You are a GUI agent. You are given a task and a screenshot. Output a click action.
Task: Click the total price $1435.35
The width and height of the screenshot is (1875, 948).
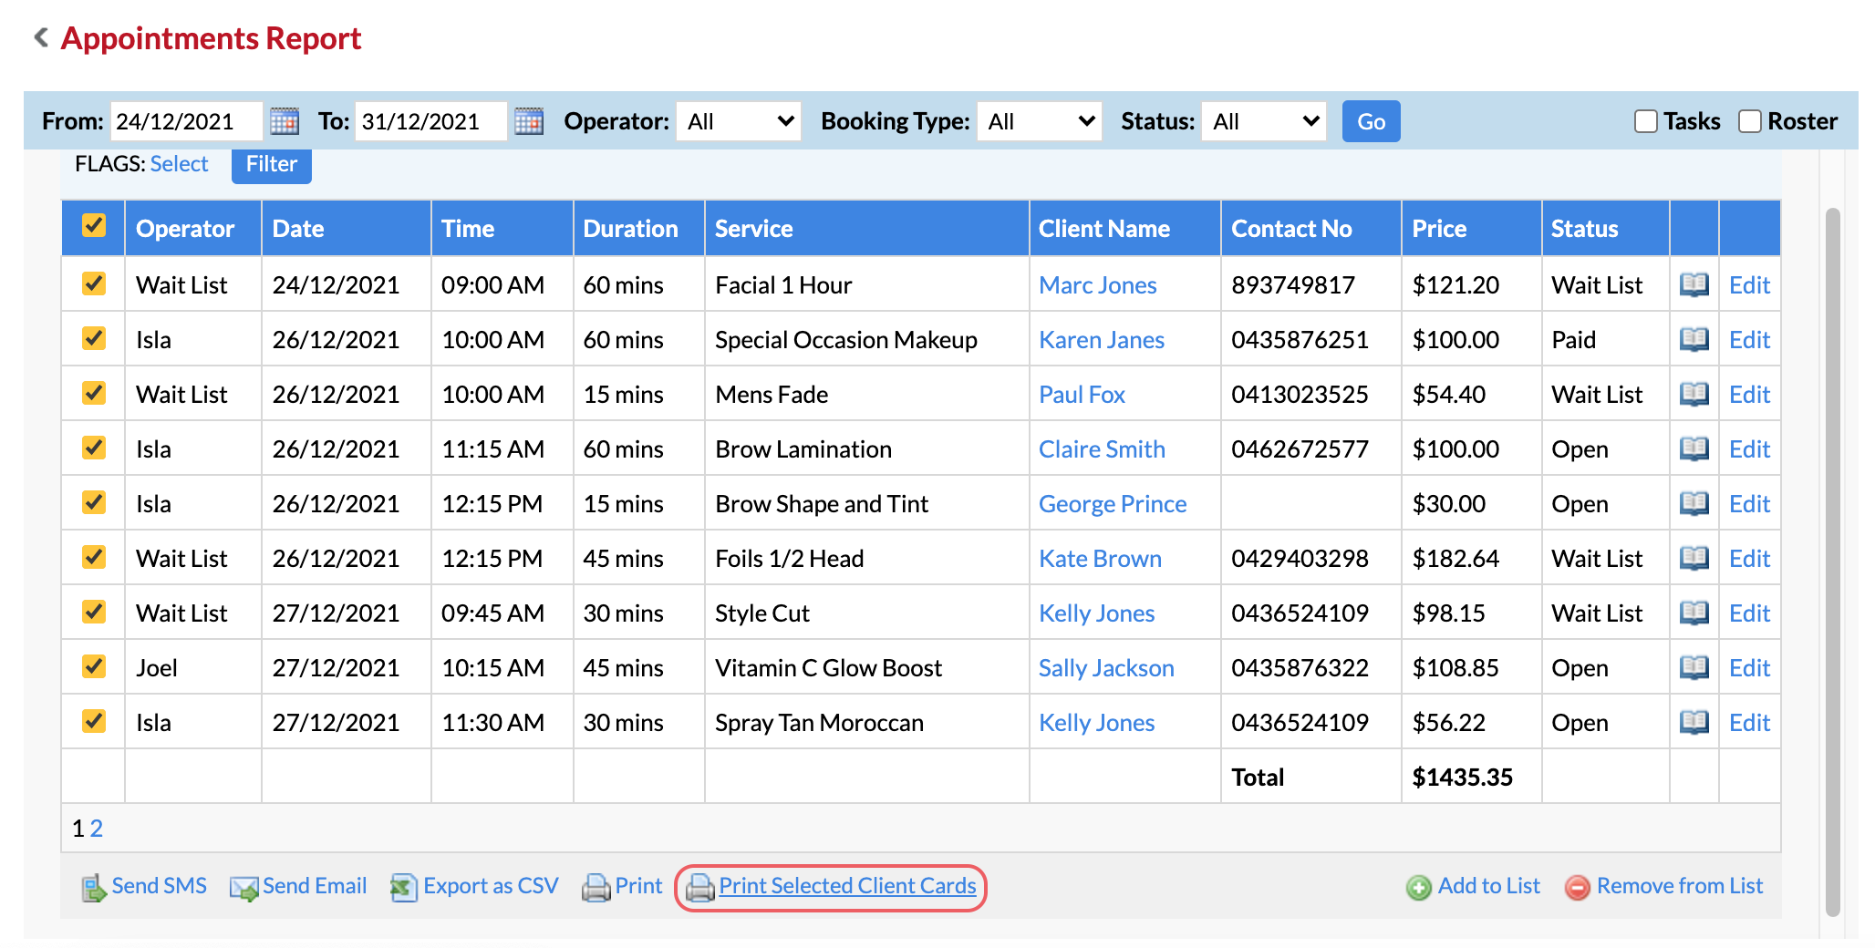(x=1462, y=778)
